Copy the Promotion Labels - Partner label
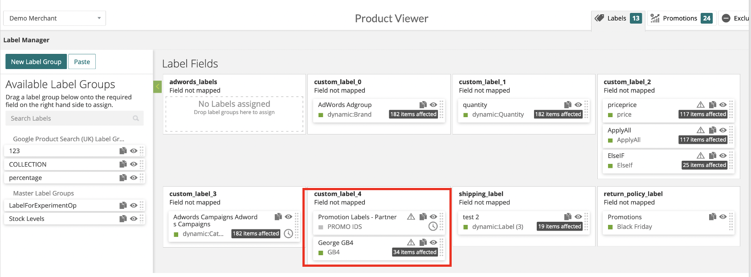 [x=423, y=217]
